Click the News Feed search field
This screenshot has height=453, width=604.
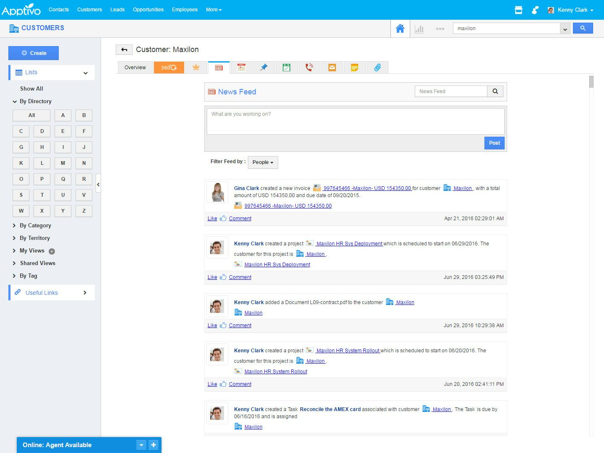(451, 91)
